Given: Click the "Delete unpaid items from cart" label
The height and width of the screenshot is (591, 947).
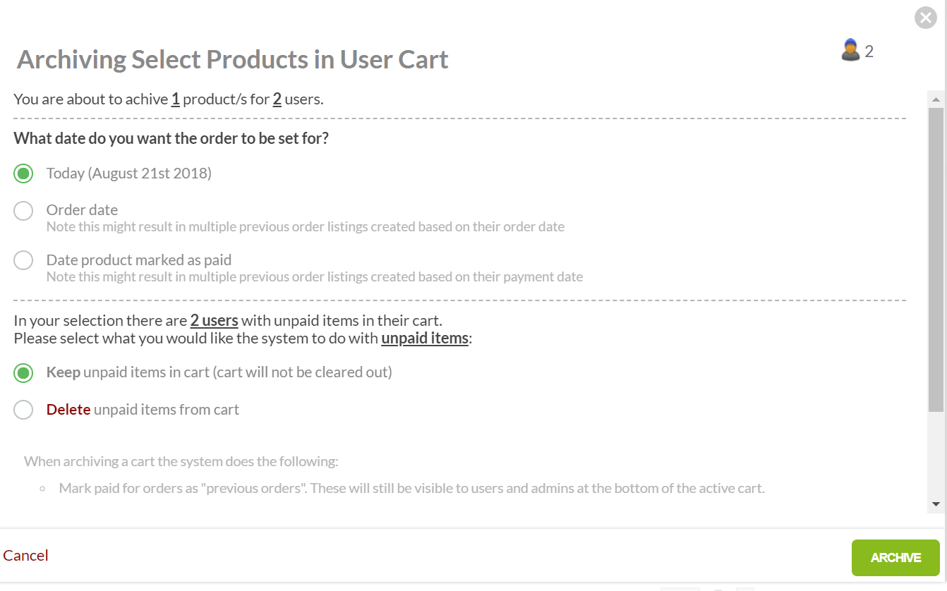Looking at the screenshot, I should coord(143,410).
